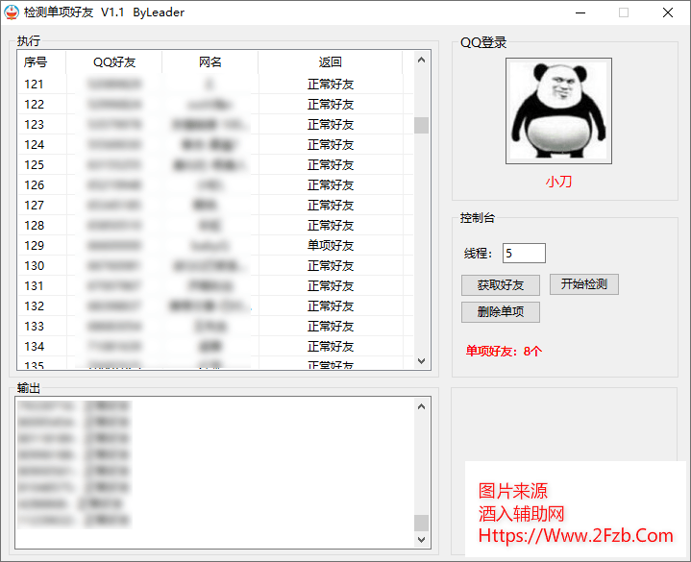Viewport: 691px width, 562px height.
Task: Sort by the 序号 column header
Action: click(42, 62)
